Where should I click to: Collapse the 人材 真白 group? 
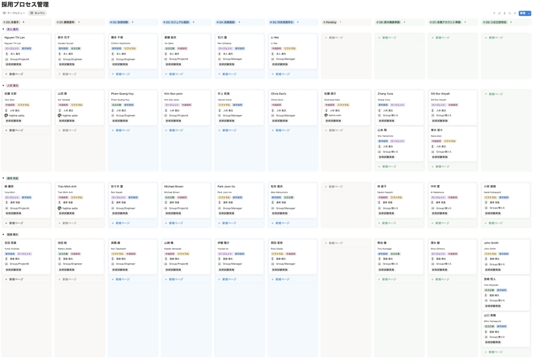click(x=4, y=85)
